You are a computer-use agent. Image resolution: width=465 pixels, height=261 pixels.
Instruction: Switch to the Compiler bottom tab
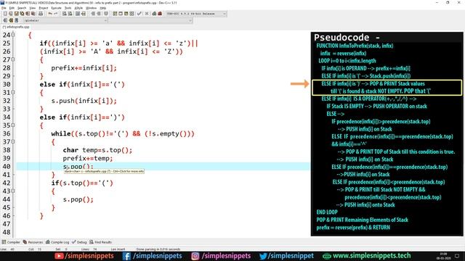11,242
